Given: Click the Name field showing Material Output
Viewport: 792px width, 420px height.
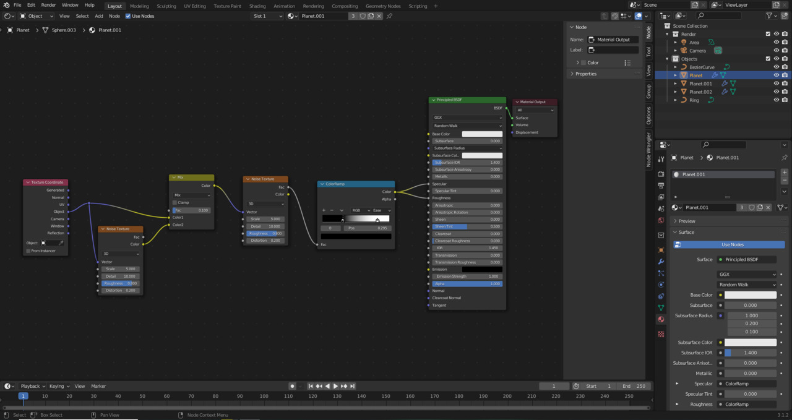Looking at the screenshot, I should (x=613, y=40).
